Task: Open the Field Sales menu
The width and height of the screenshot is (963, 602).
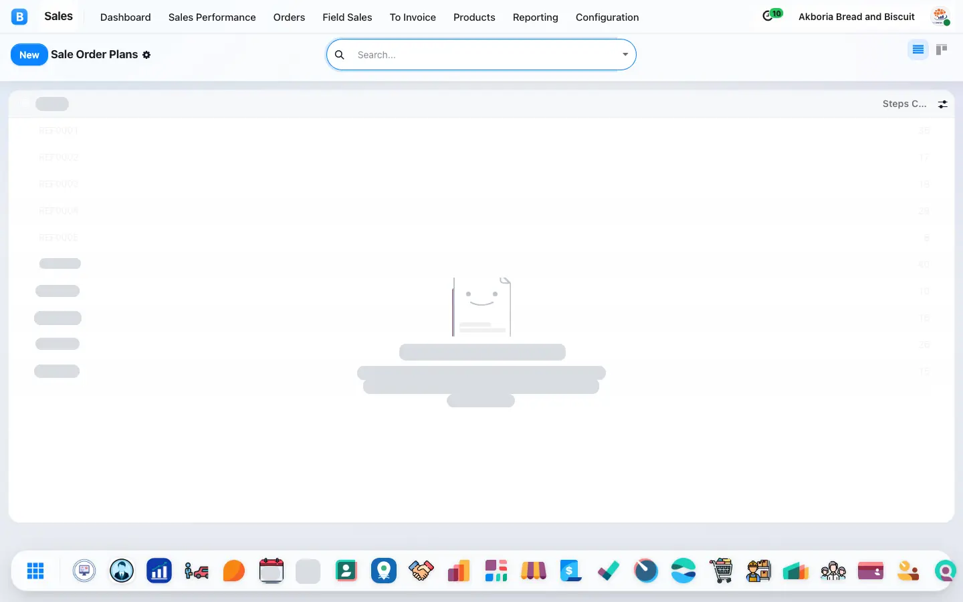Action: pos(347,17)
